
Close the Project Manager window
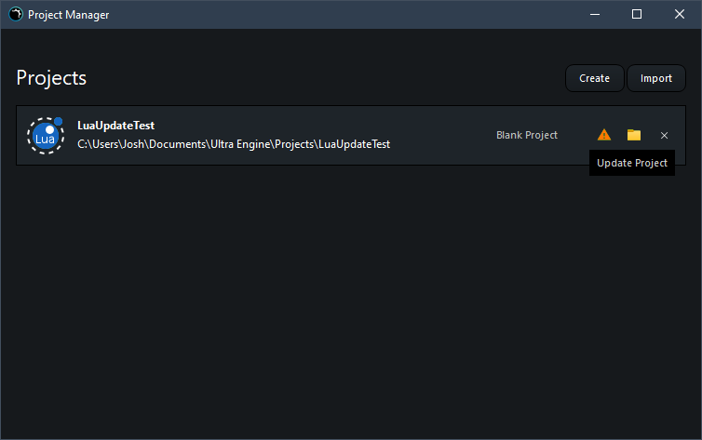680,14
